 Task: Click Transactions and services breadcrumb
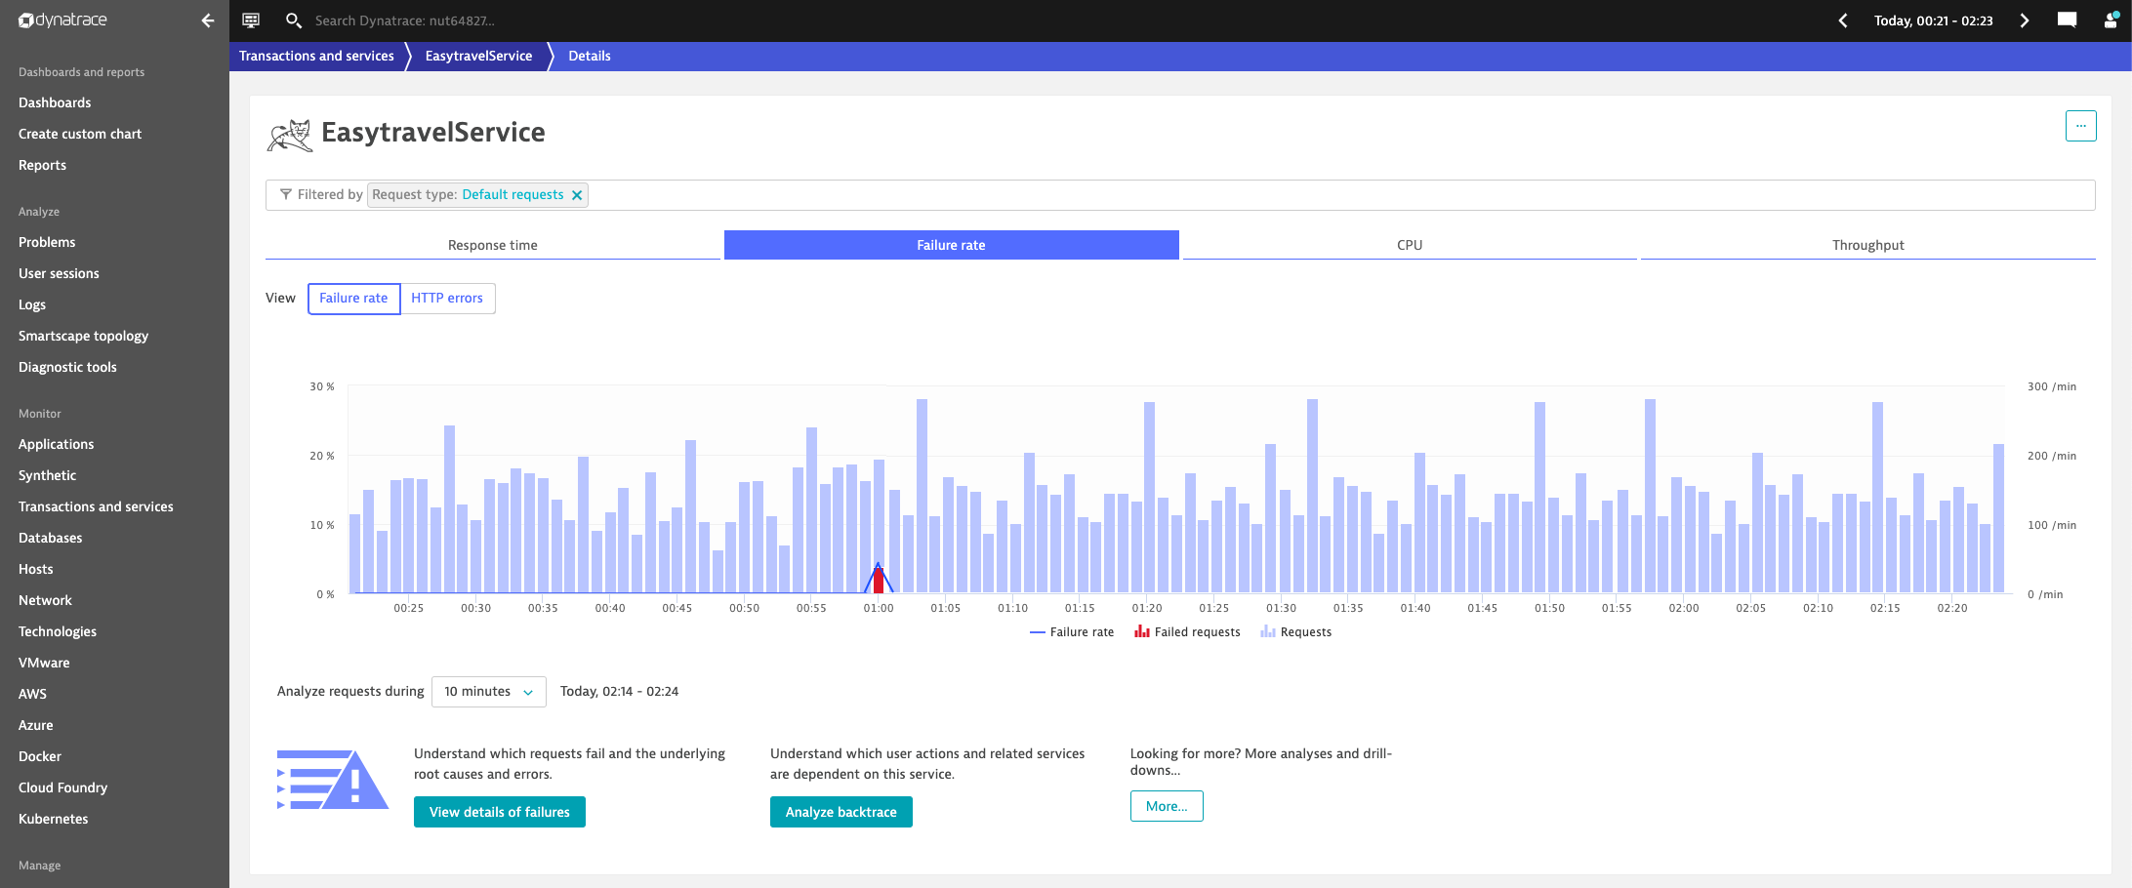[316, 56]
